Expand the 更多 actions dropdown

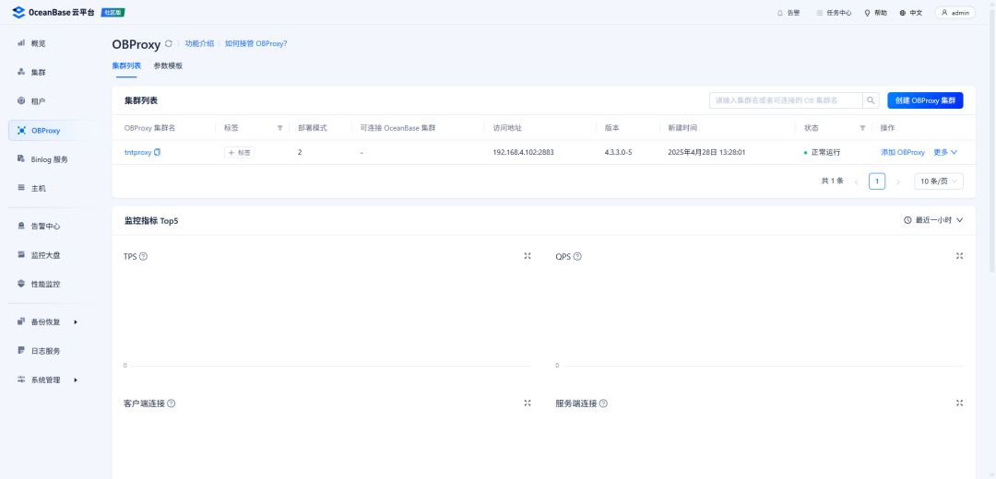[x=945, y=152]
